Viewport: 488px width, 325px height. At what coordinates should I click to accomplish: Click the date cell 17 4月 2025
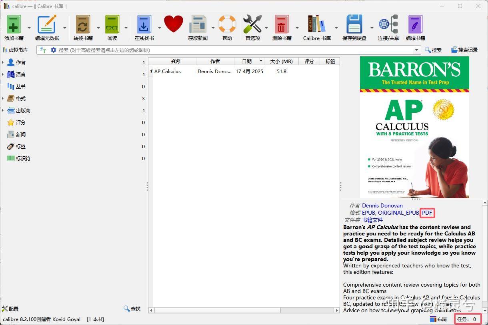tap(249, 72)
